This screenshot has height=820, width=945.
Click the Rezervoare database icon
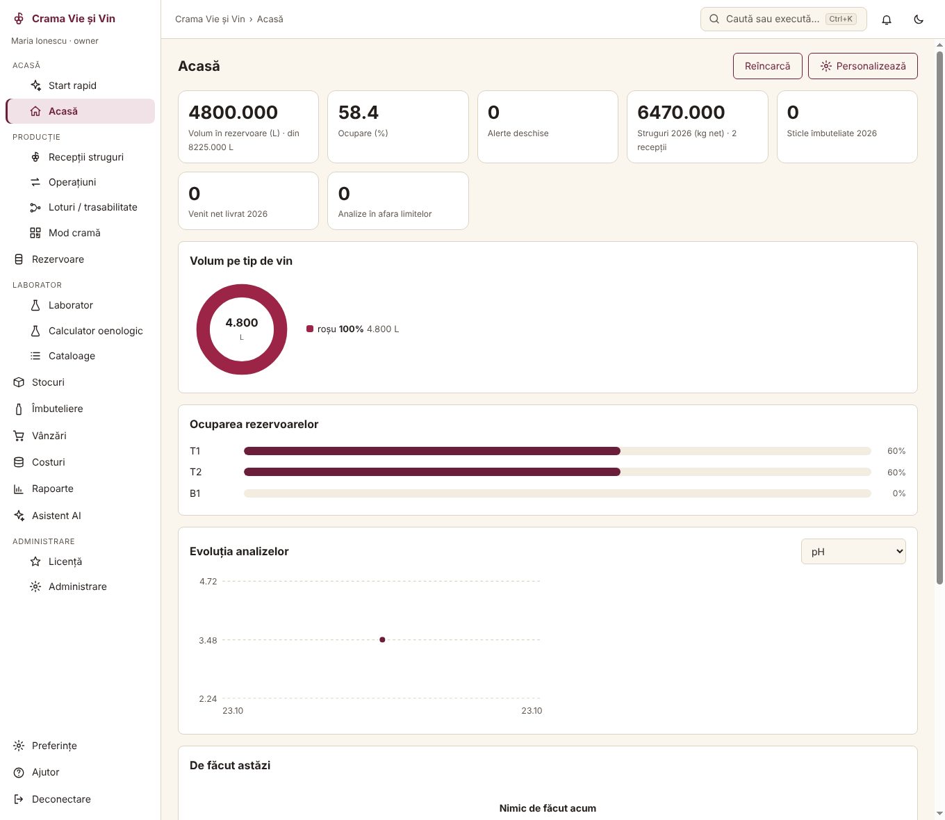(x=19, y=259)
